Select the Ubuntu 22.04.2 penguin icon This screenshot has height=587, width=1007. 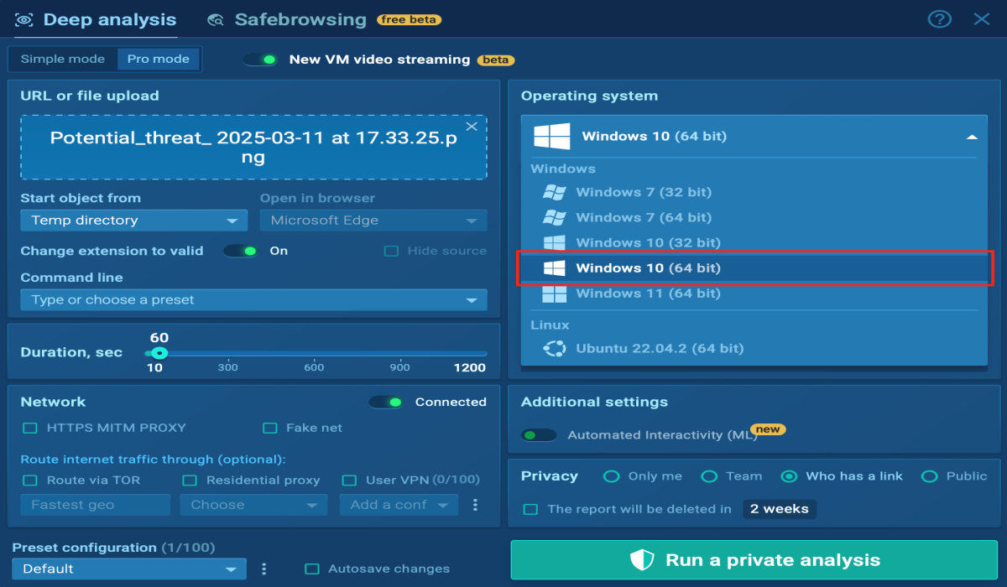click(x=553, y=347)
